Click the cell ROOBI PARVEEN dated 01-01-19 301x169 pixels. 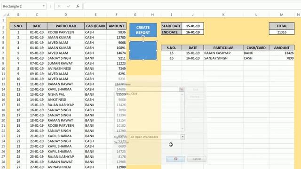pyautogui.click(x=66, y=32)
